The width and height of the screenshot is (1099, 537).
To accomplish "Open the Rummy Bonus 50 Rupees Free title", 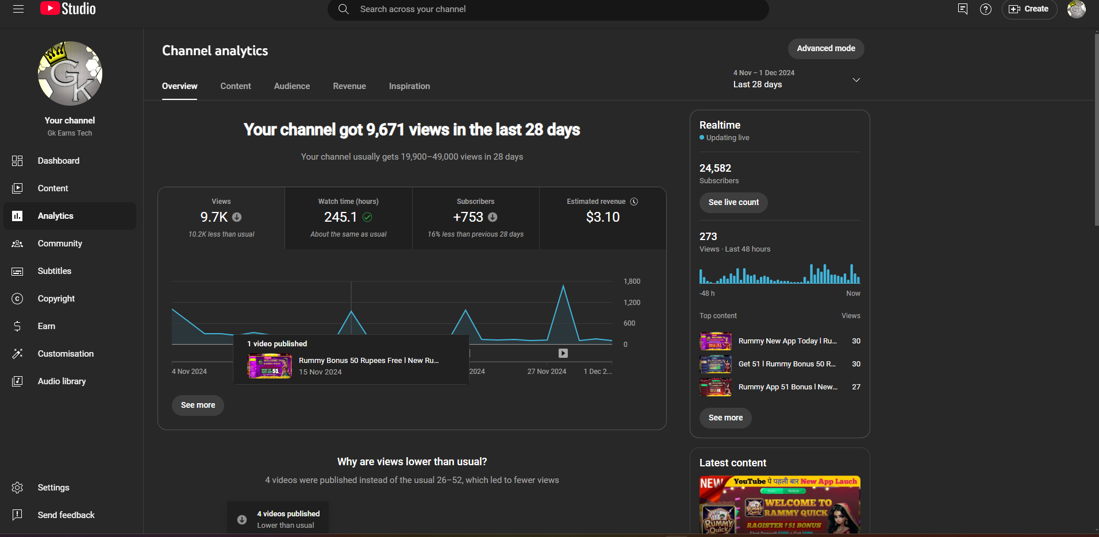I will coord(368,361).
